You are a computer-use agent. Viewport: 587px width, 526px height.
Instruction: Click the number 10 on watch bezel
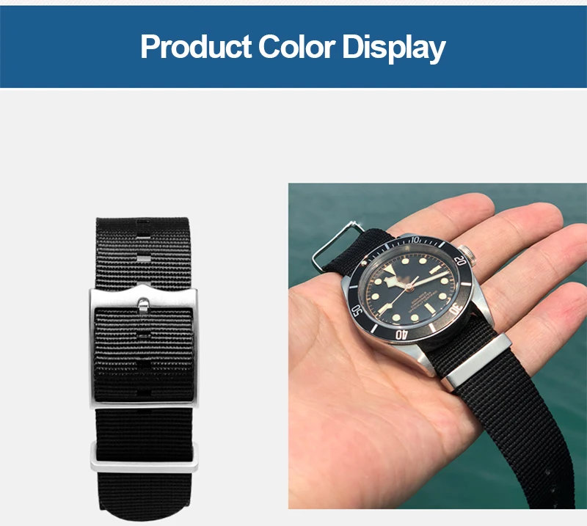click(415, 240)
